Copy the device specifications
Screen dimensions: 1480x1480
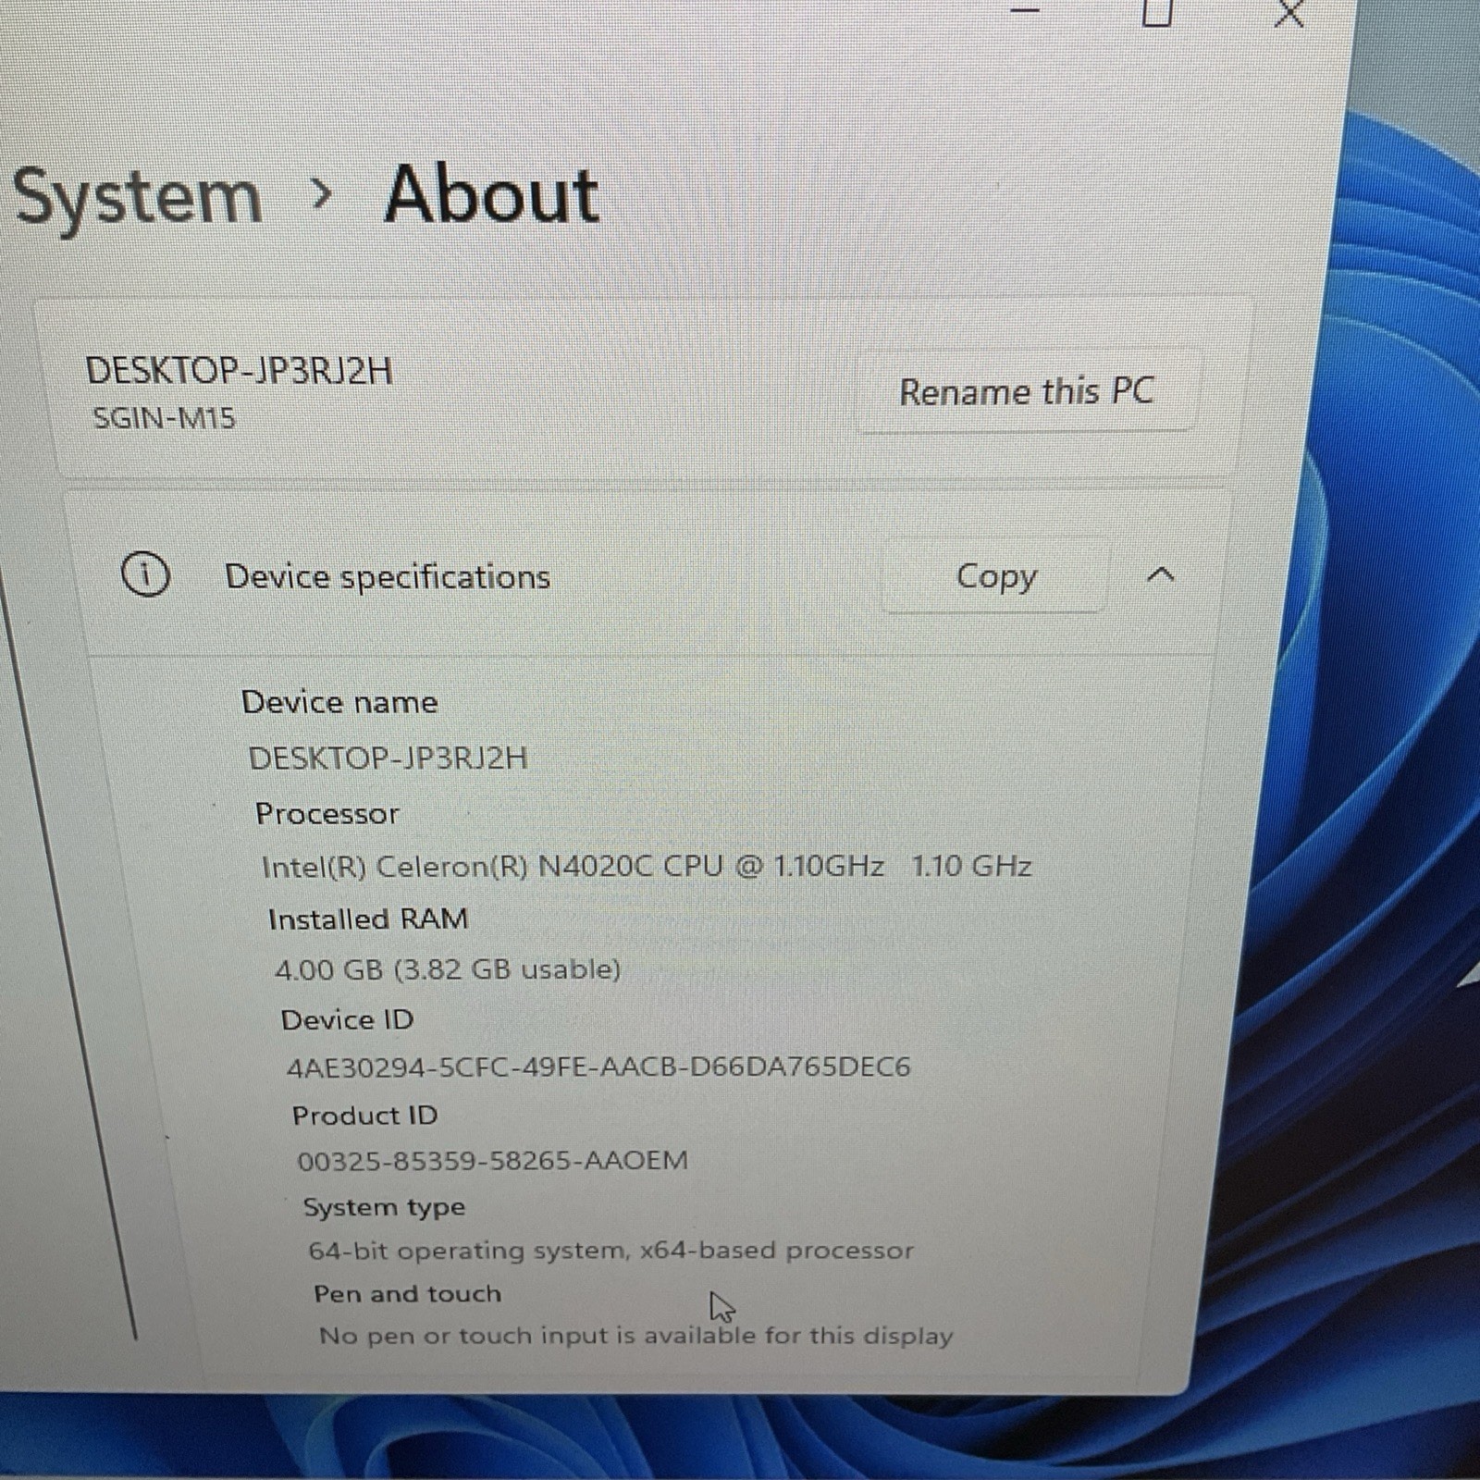[995, 575]
